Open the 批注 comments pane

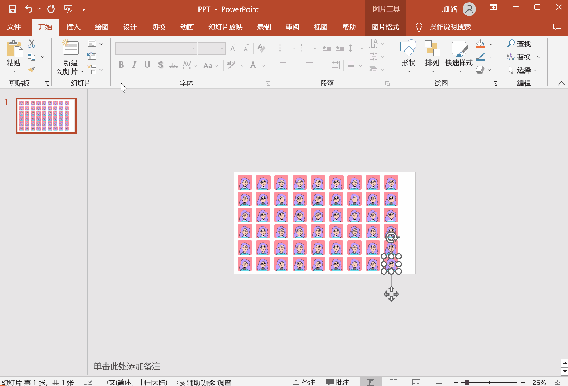(337, 382)
